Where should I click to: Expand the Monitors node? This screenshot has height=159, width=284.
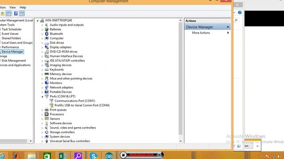(x=42, y=83)
